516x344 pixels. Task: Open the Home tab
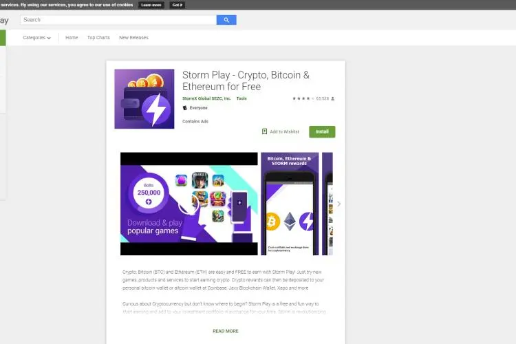(72, 38)
